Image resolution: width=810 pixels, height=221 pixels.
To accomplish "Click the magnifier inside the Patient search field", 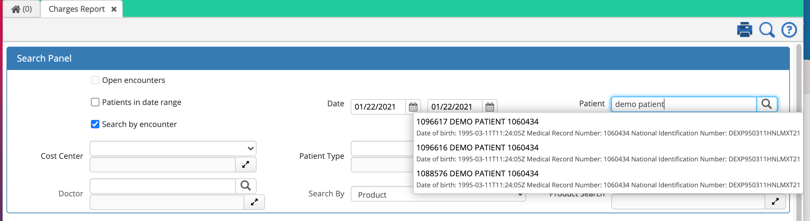I will pyautogui.click(x=767, y=104).
